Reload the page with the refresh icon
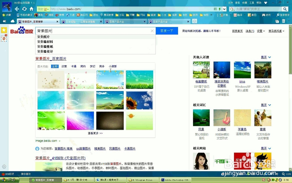 pyautogui.click(x=25, y=9)
